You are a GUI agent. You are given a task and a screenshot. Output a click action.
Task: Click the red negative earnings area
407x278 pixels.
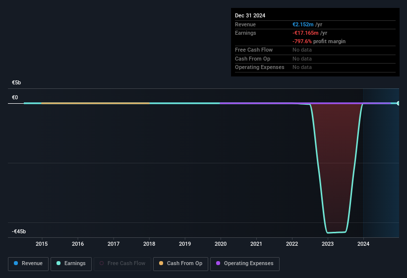point(336,166)
